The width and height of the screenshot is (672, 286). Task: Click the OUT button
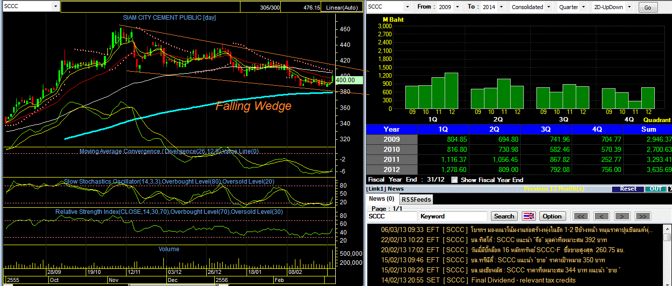click(x=655, y=189)
